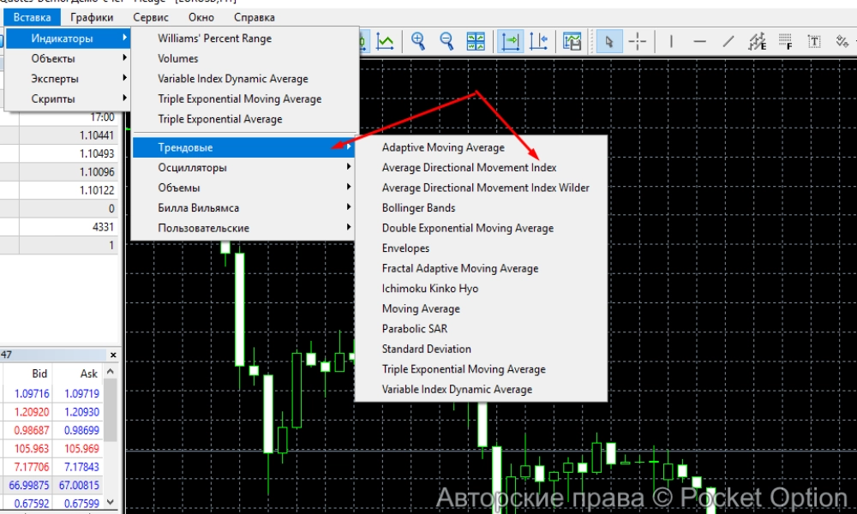
Task: Select Average Directional Movement Index
Action: 469,168
